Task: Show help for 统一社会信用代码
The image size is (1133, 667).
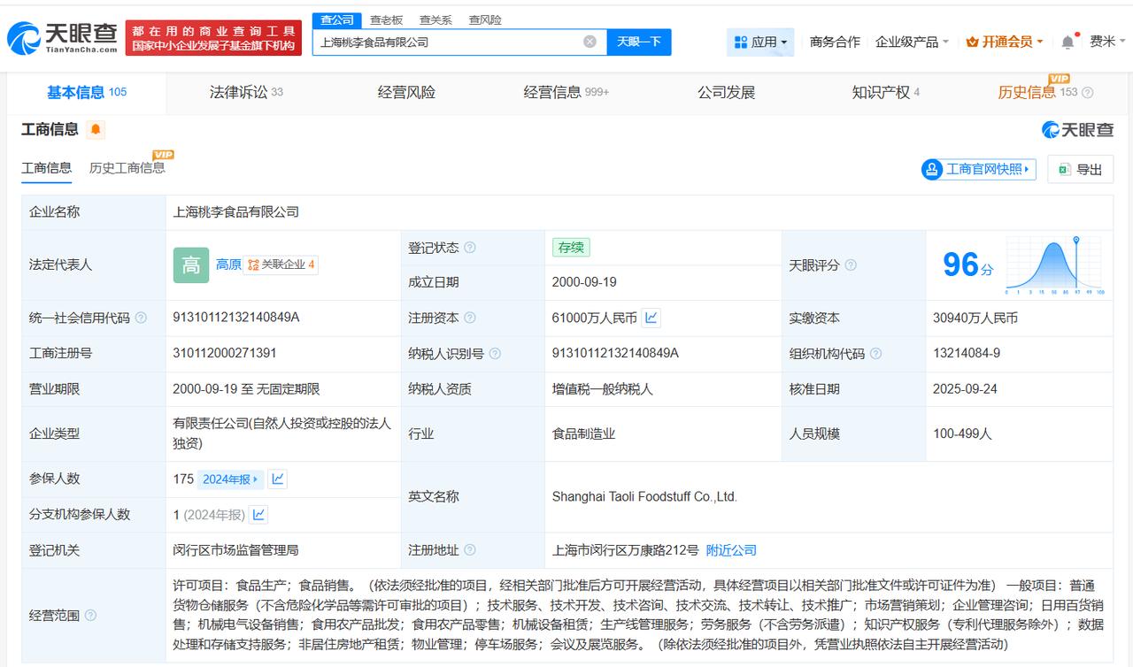Action: (141, 318)
